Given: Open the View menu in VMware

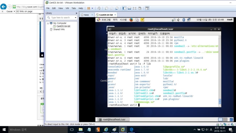Looking at the screenshot, I should [61, 8].
